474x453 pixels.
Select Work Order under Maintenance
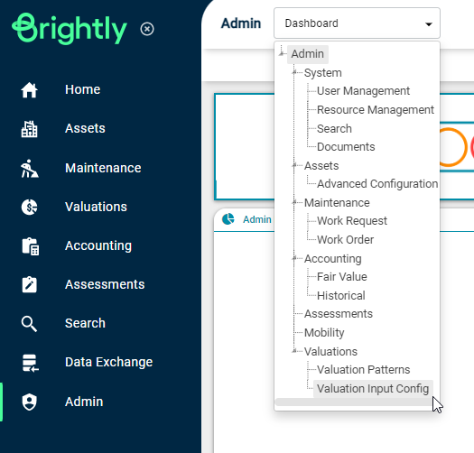pyautogui.click(x=345, y=240)
